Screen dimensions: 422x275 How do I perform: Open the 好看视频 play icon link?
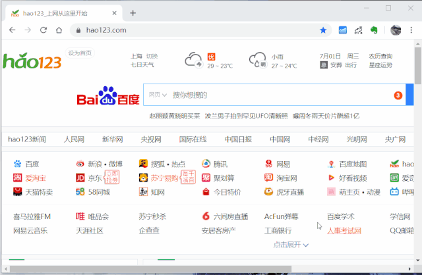tap(331, 178)
